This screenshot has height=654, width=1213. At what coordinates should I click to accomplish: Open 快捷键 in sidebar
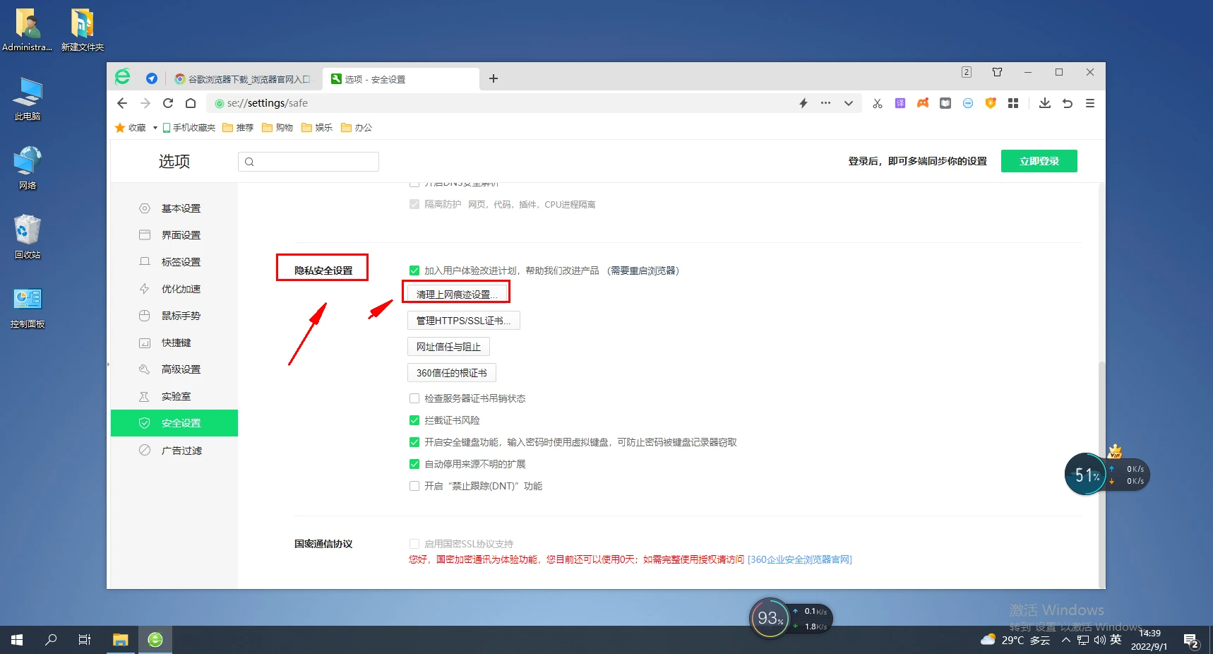point(174,343)
